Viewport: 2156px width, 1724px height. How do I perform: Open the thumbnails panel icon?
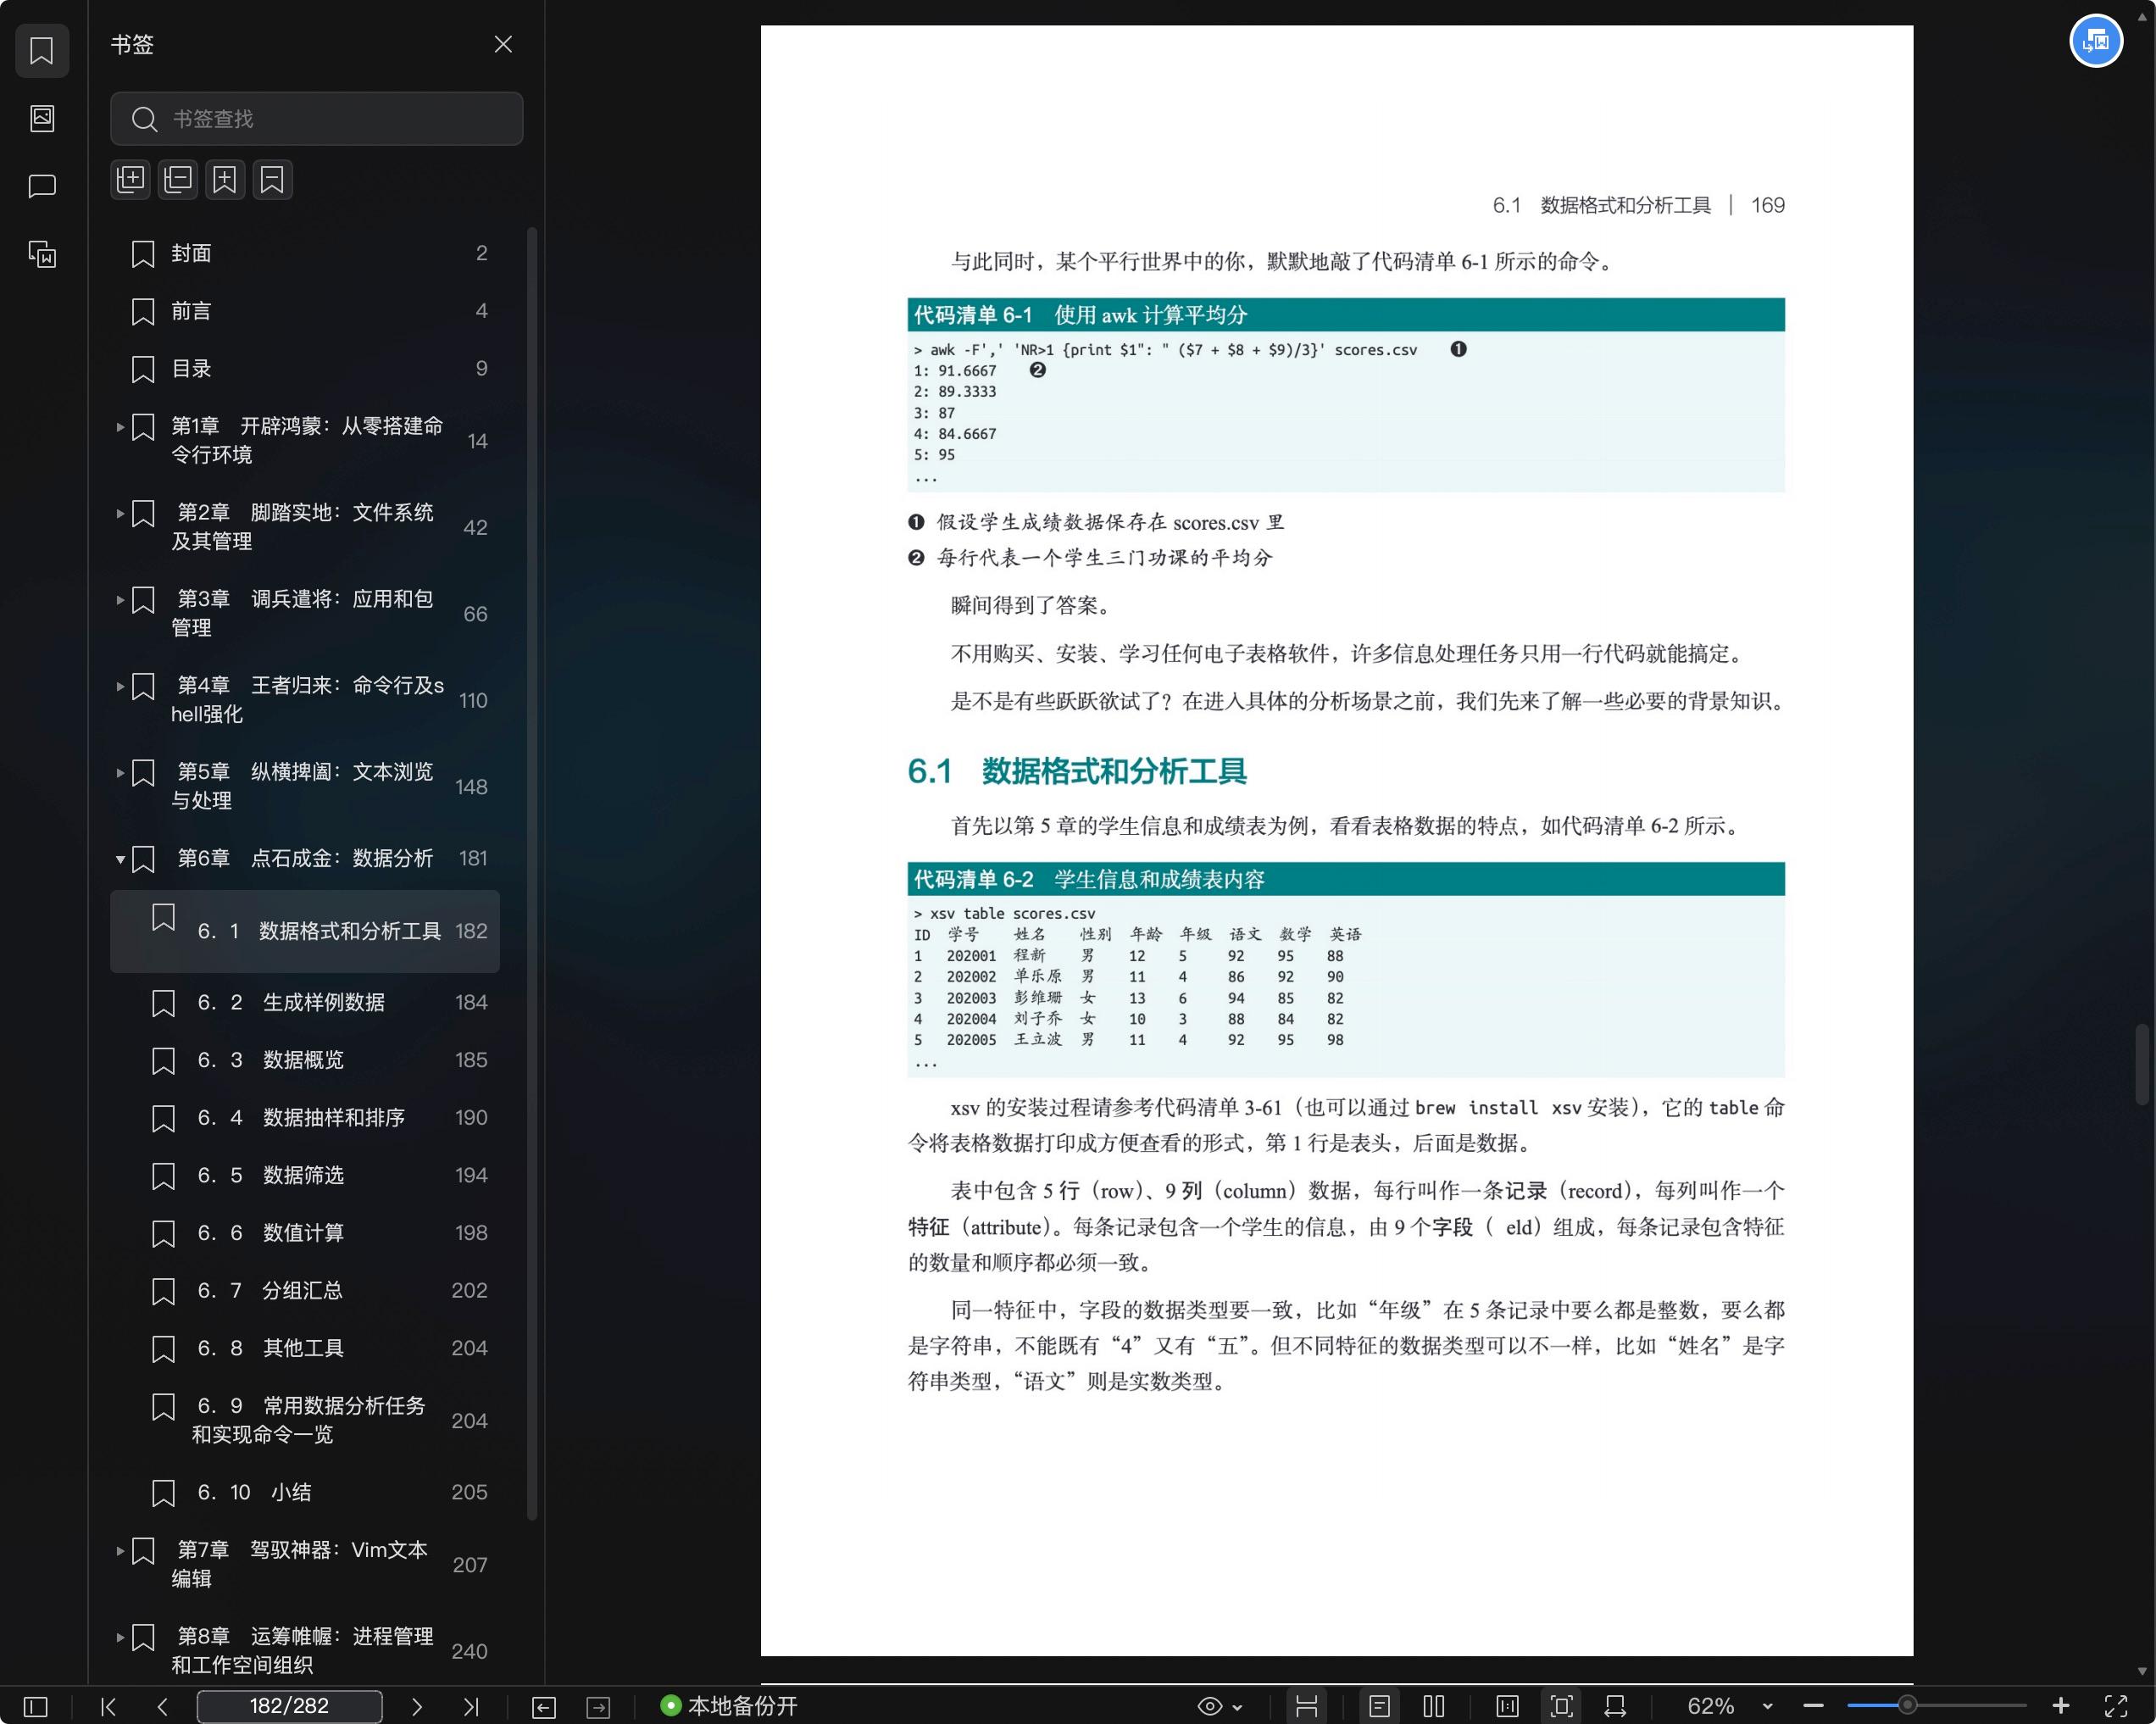click(42, 118)
